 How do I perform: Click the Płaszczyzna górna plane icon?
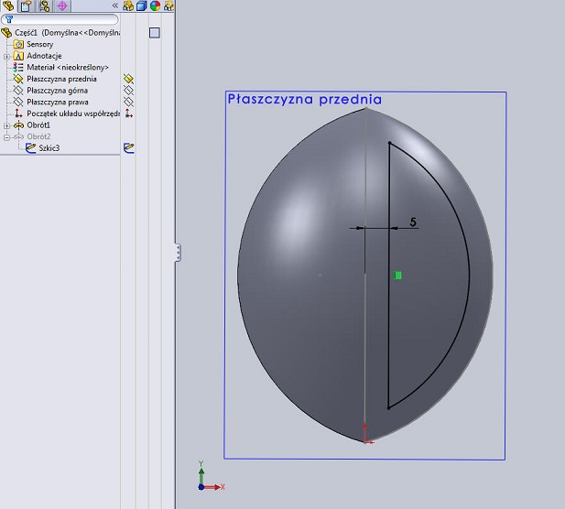point(18,91)
